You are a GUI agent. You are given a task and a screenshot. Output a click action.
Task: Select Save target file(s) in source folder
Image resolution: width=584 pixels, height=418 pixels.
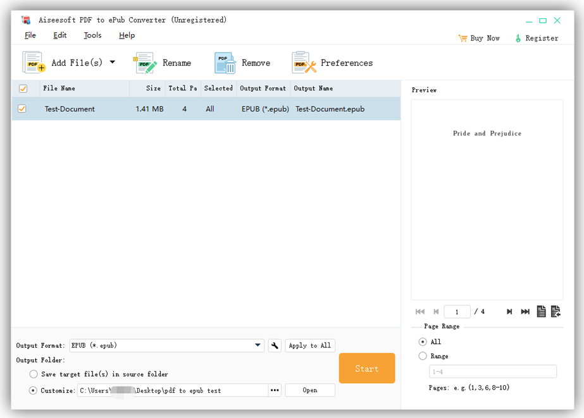[34, 374]
